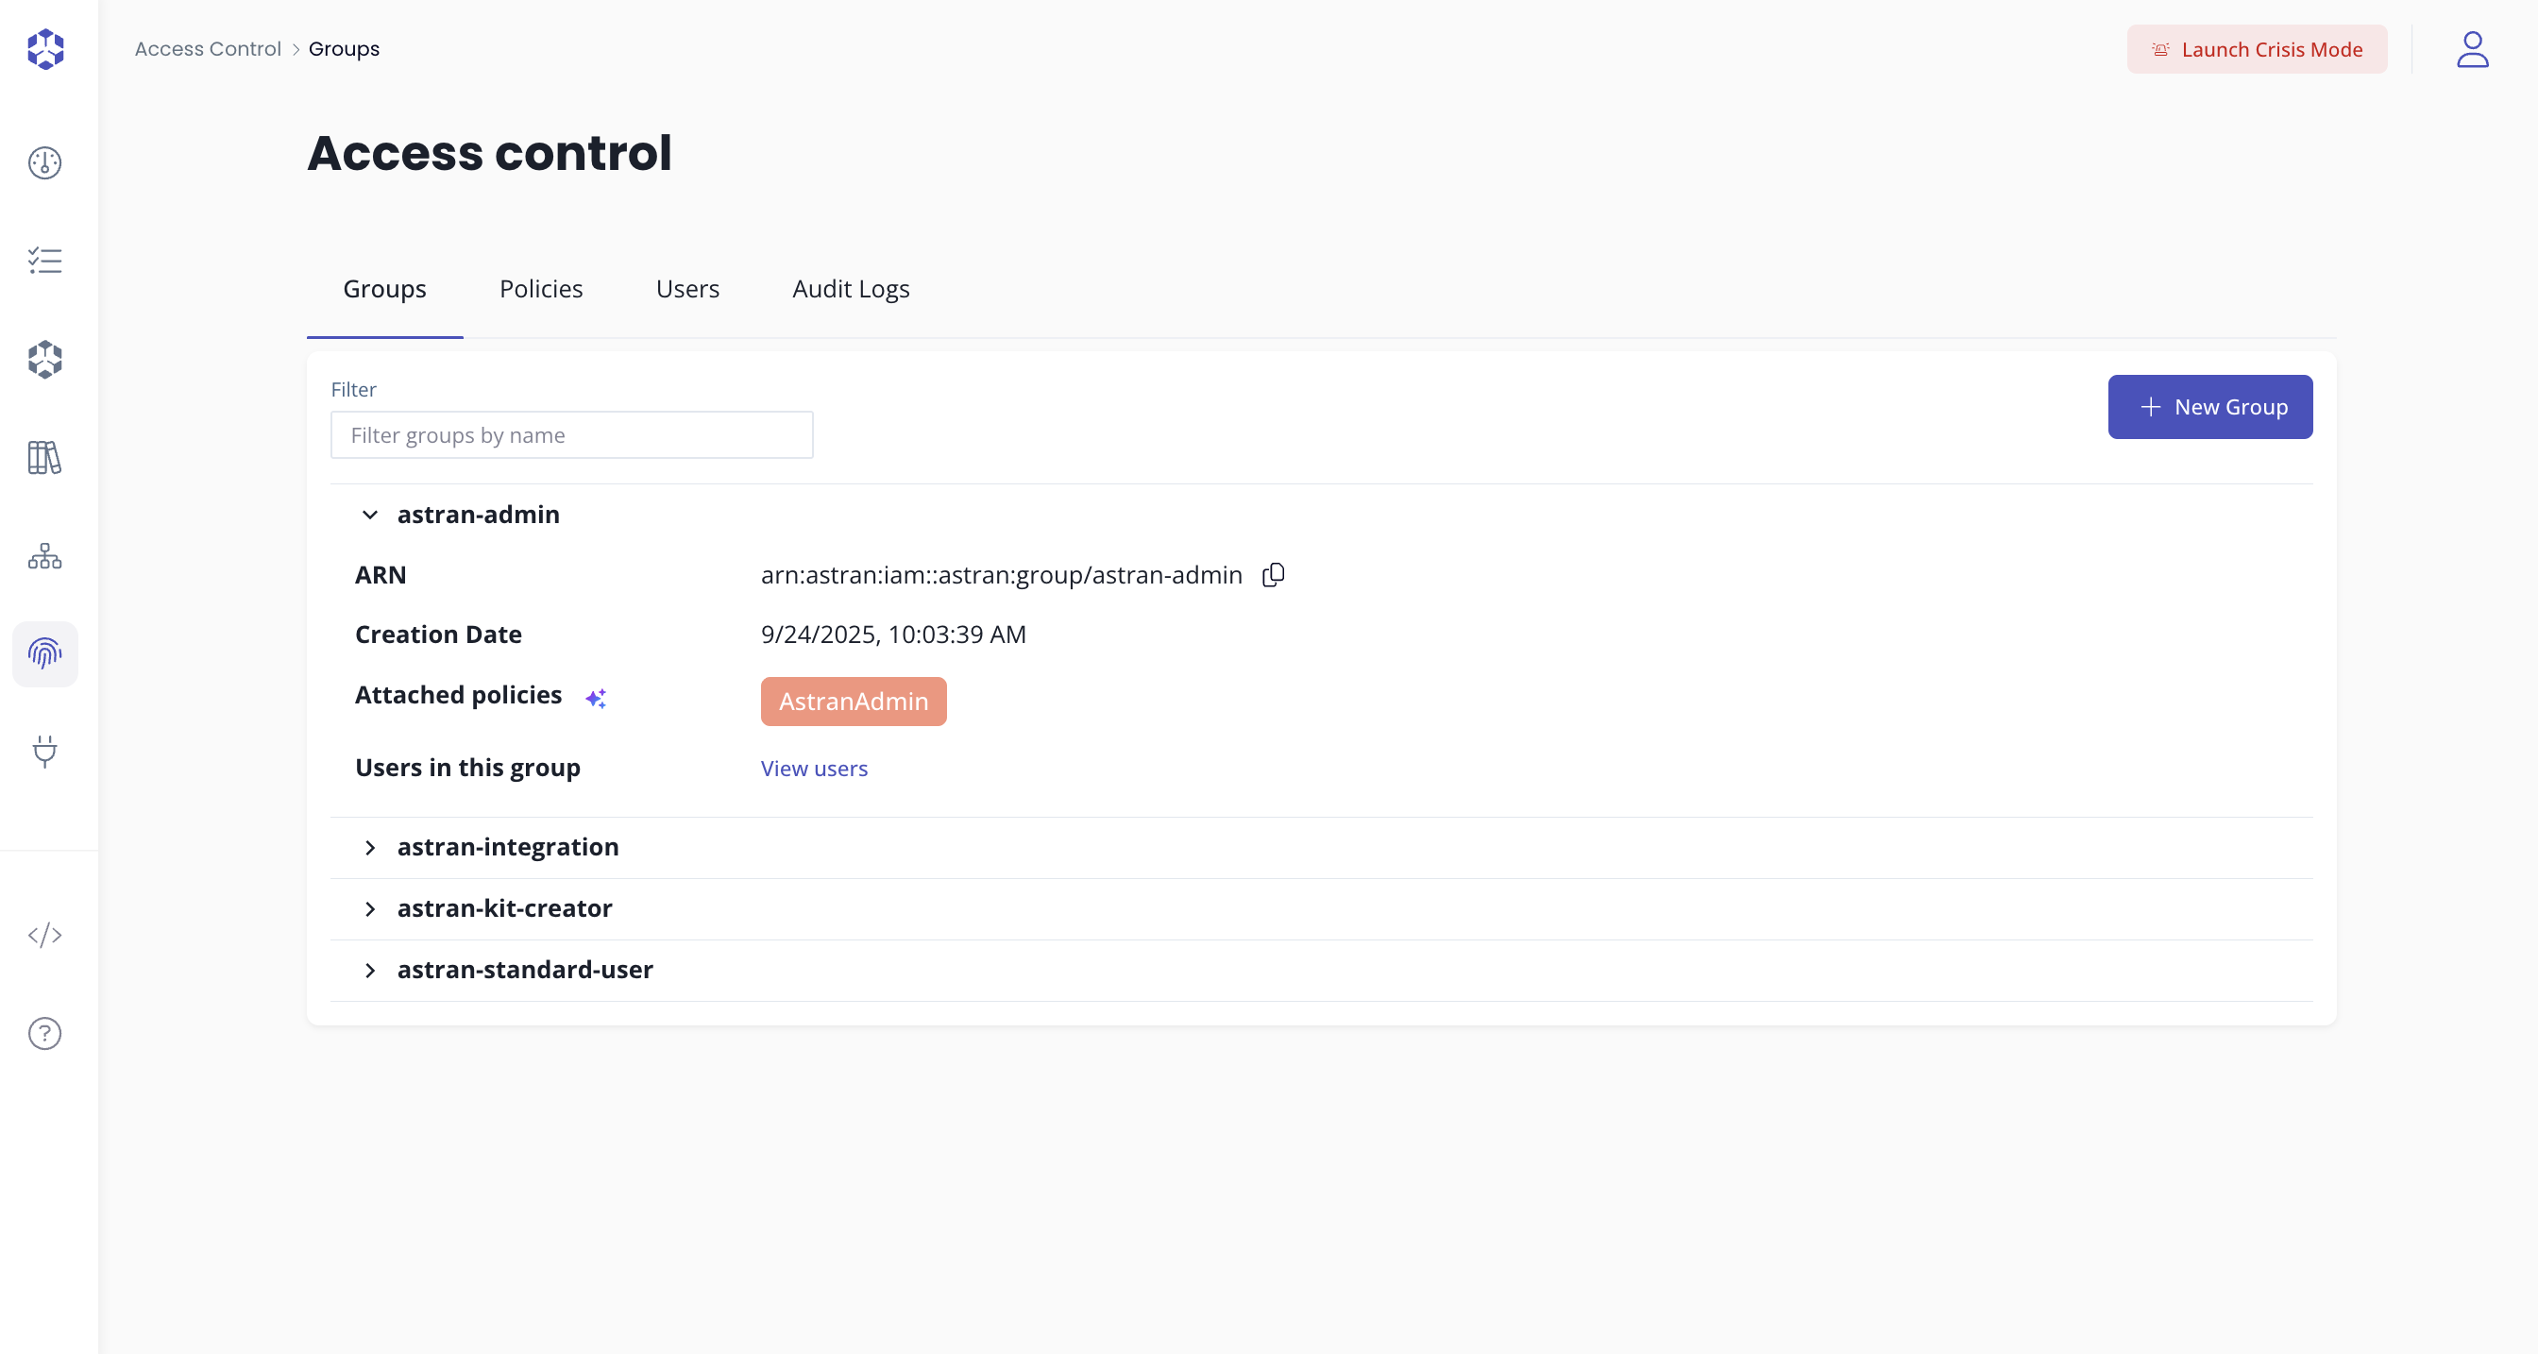Expand the astran-integration group
This screenshot has height=1354, width=2538.
(370, 848)
